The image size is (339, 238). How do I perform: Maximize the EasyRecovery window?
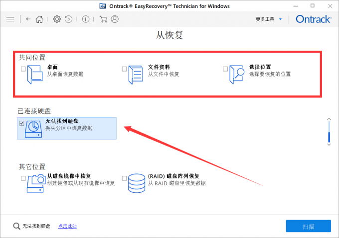click(313, 6)
